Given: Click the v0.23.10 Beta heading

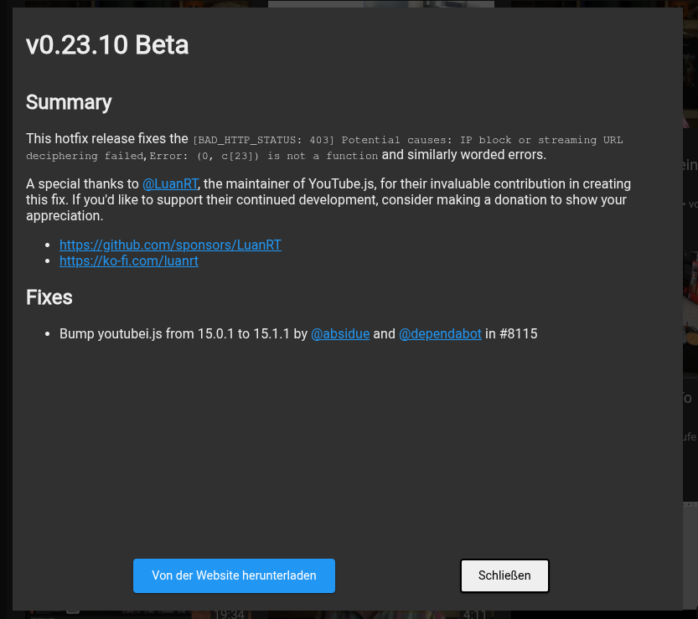Looking at the screenshot, I should 107,45.
